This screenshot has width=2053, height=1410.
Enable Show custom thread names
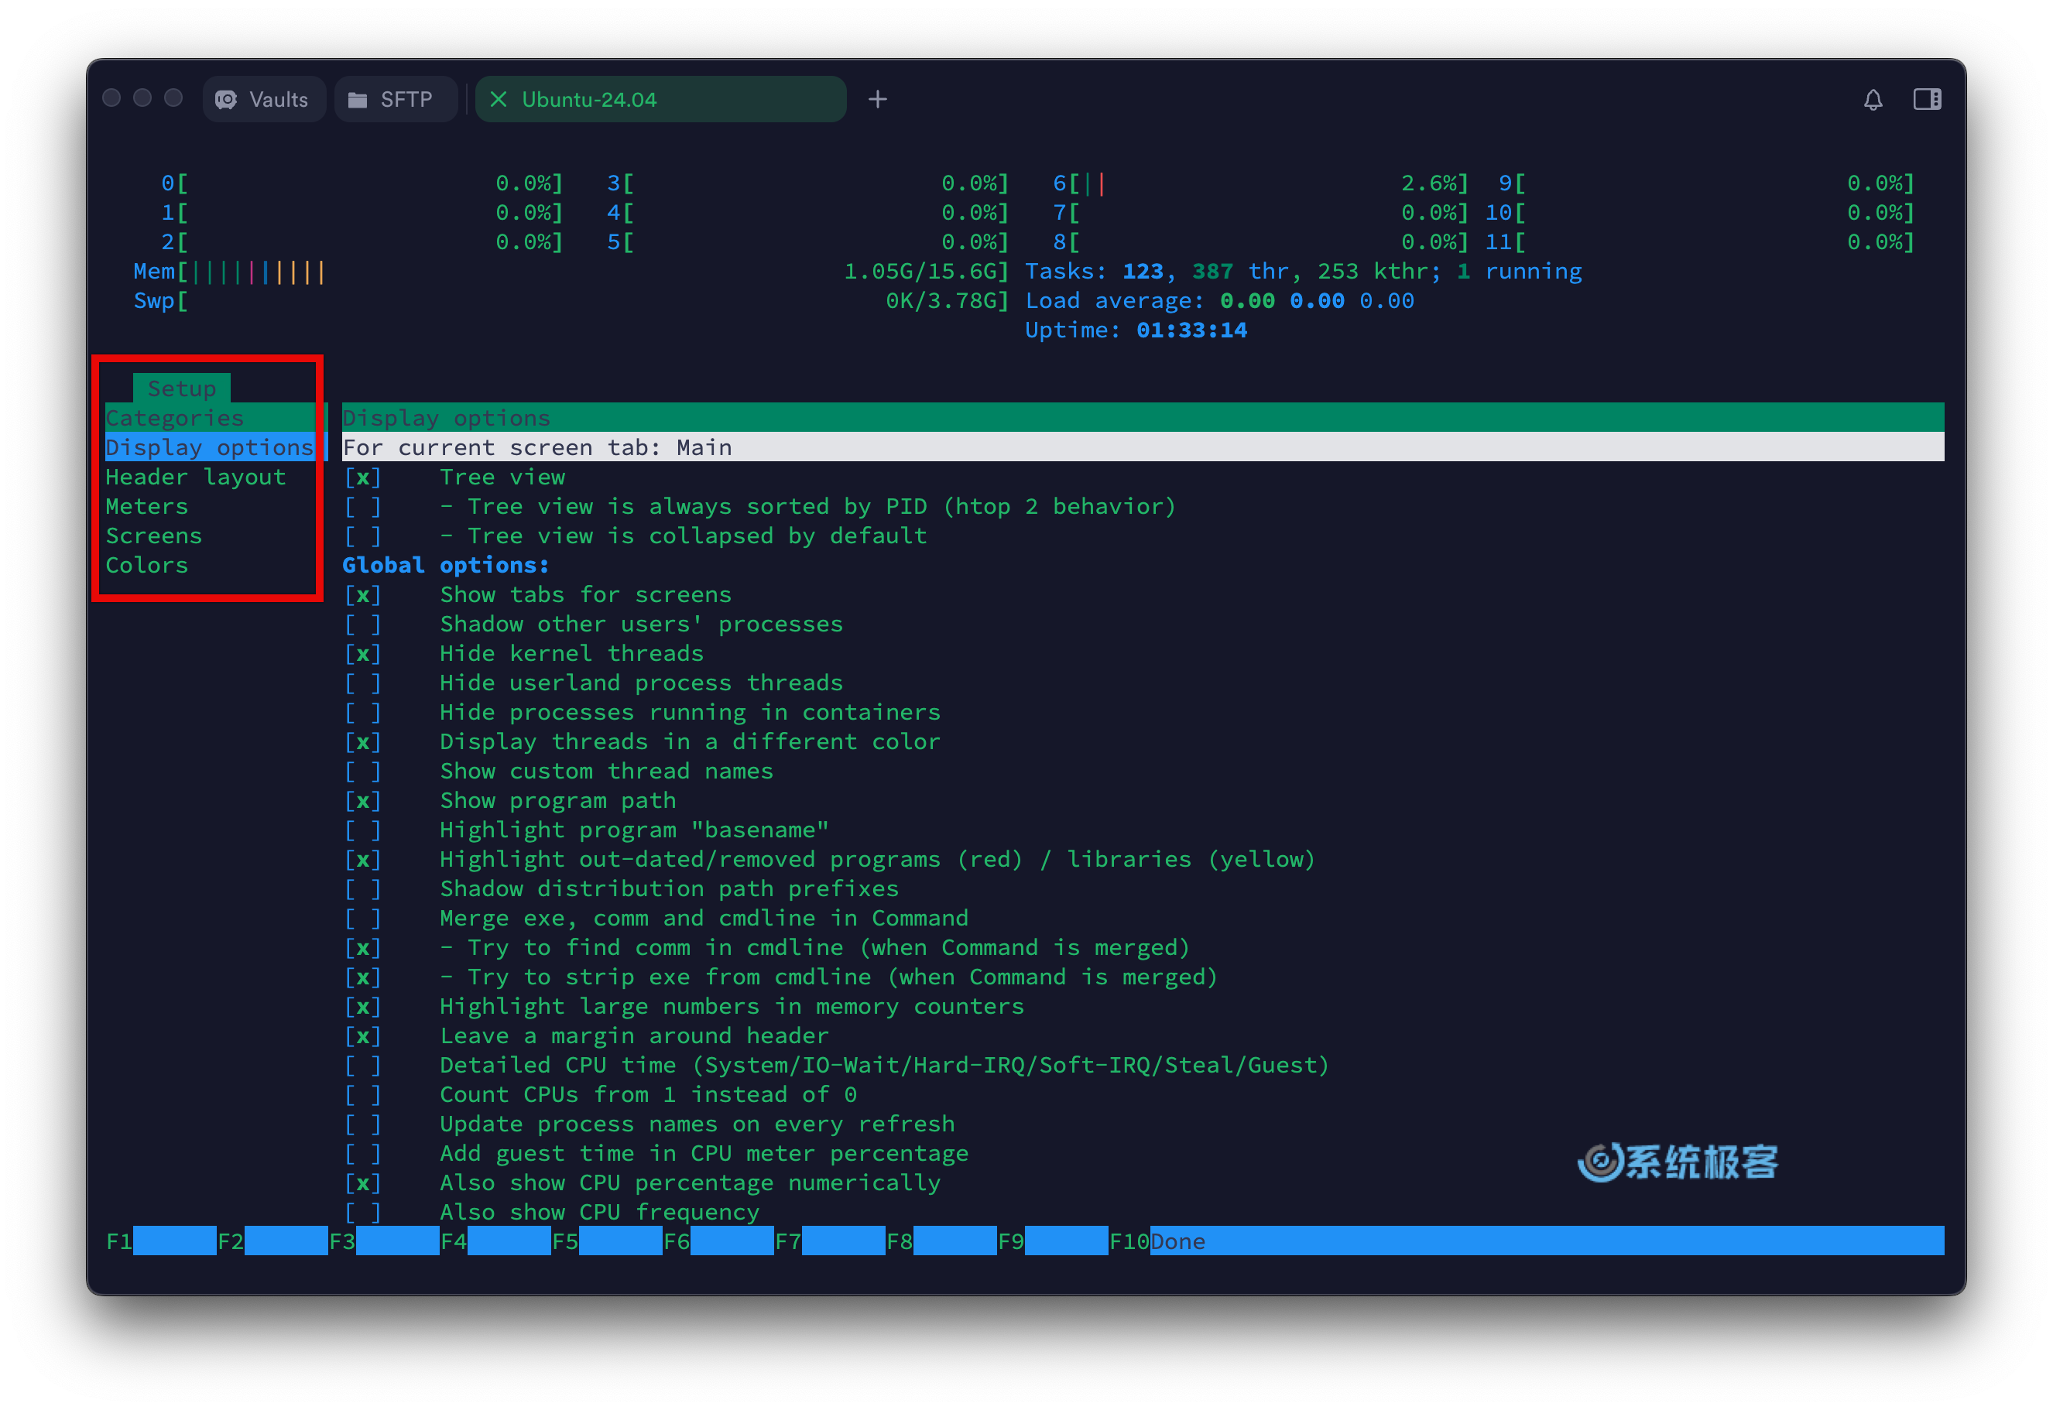tap(362, 772)
